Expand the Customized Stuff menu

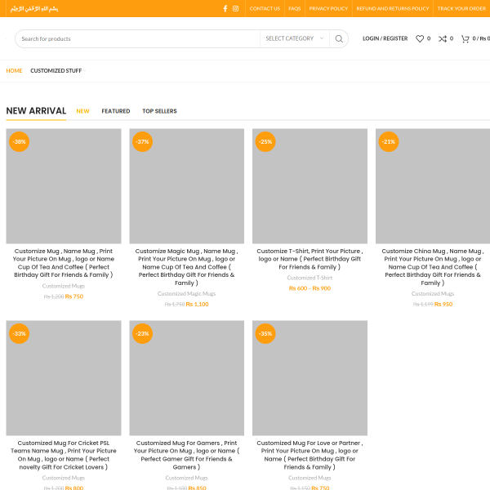click(x=58, y=70)
